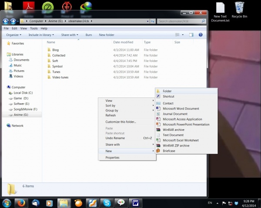The image size is (261, 208).
Task: Click the Burn toolbar button
Action: [89, 35]
